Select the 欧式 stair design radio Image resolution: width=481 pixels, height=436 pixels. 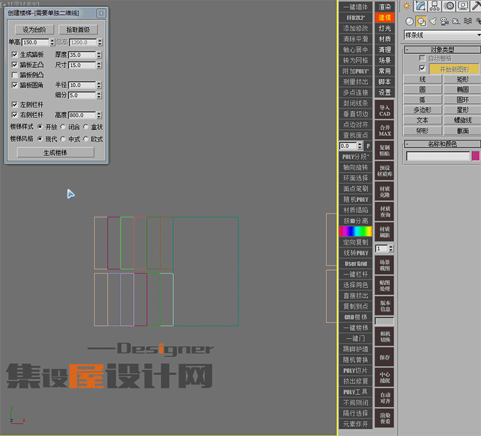85,139
